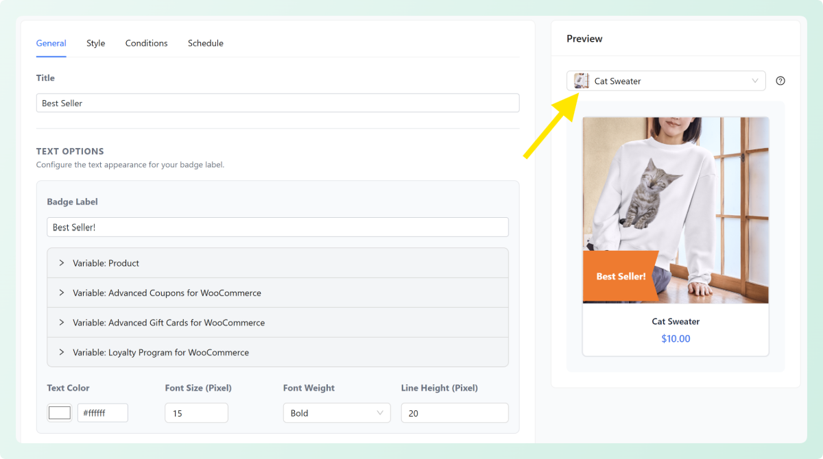Click the Title input field

278,103
